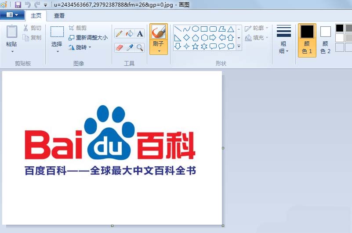Choose the Diamond shape
Image resolution: width=352 pixels, height=233 pixels.
click(187, 38)
